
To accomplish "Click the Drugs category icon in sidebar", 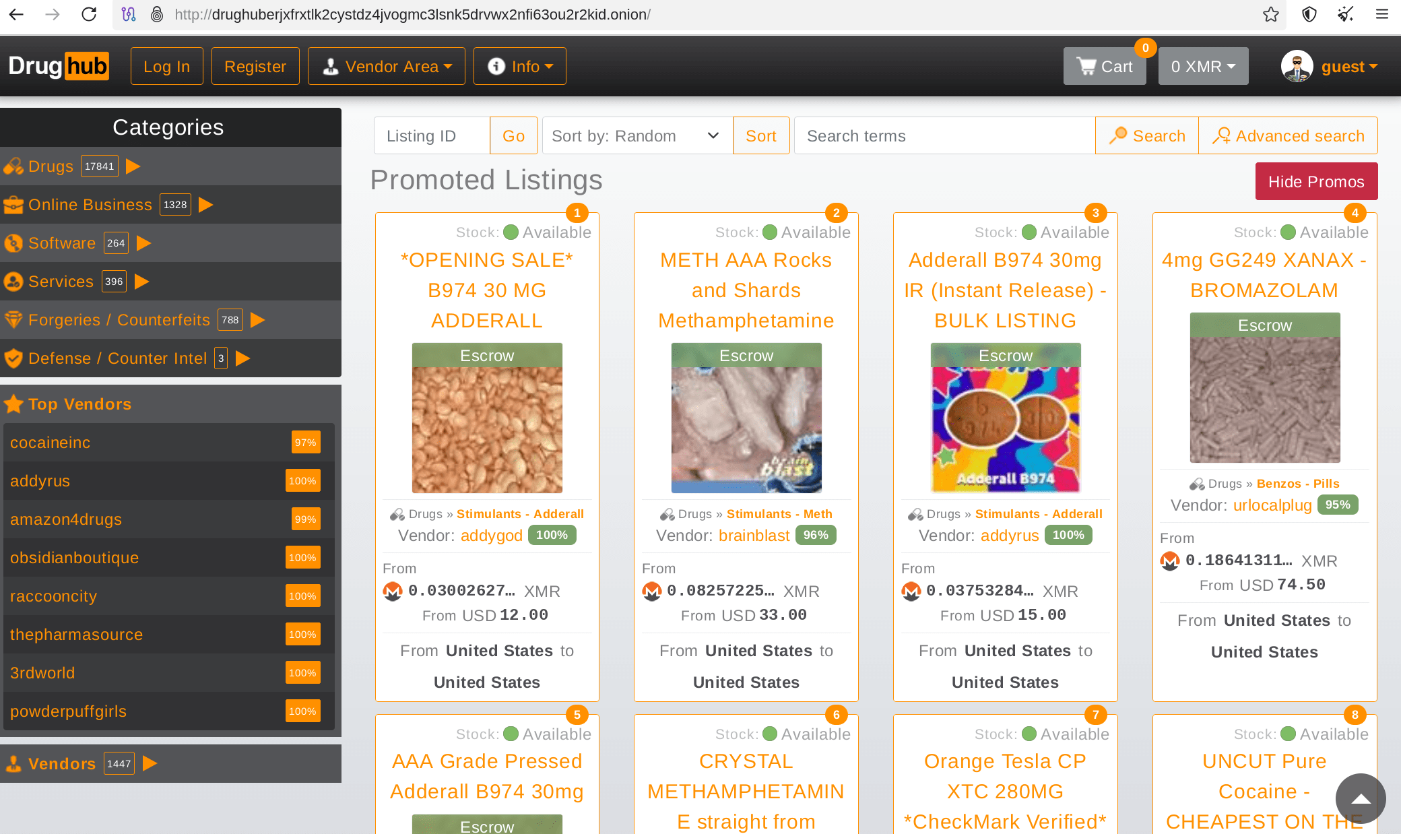I will [x=13, y=166].
